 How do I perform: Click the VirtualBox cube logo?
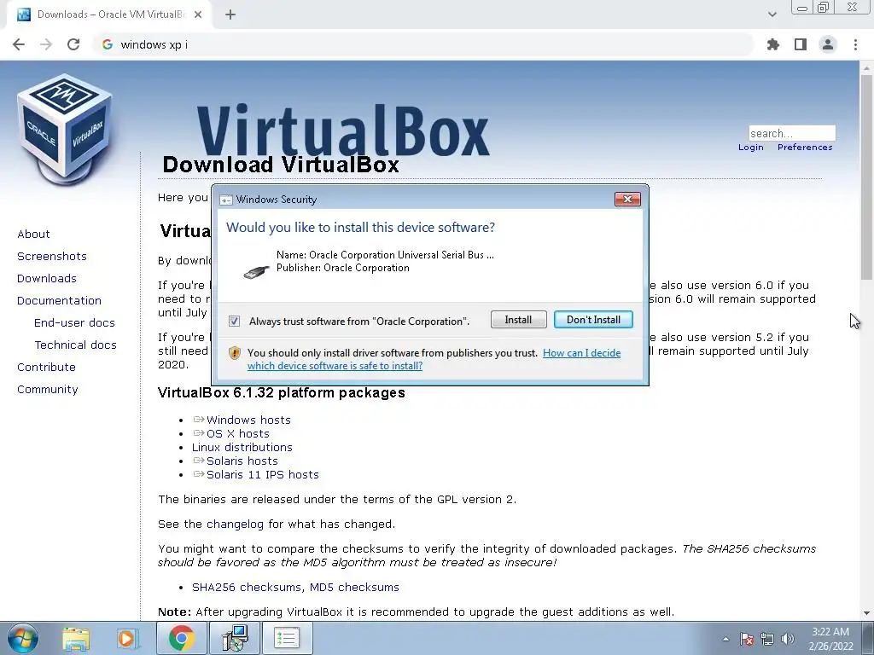click(x=65, y=130)
